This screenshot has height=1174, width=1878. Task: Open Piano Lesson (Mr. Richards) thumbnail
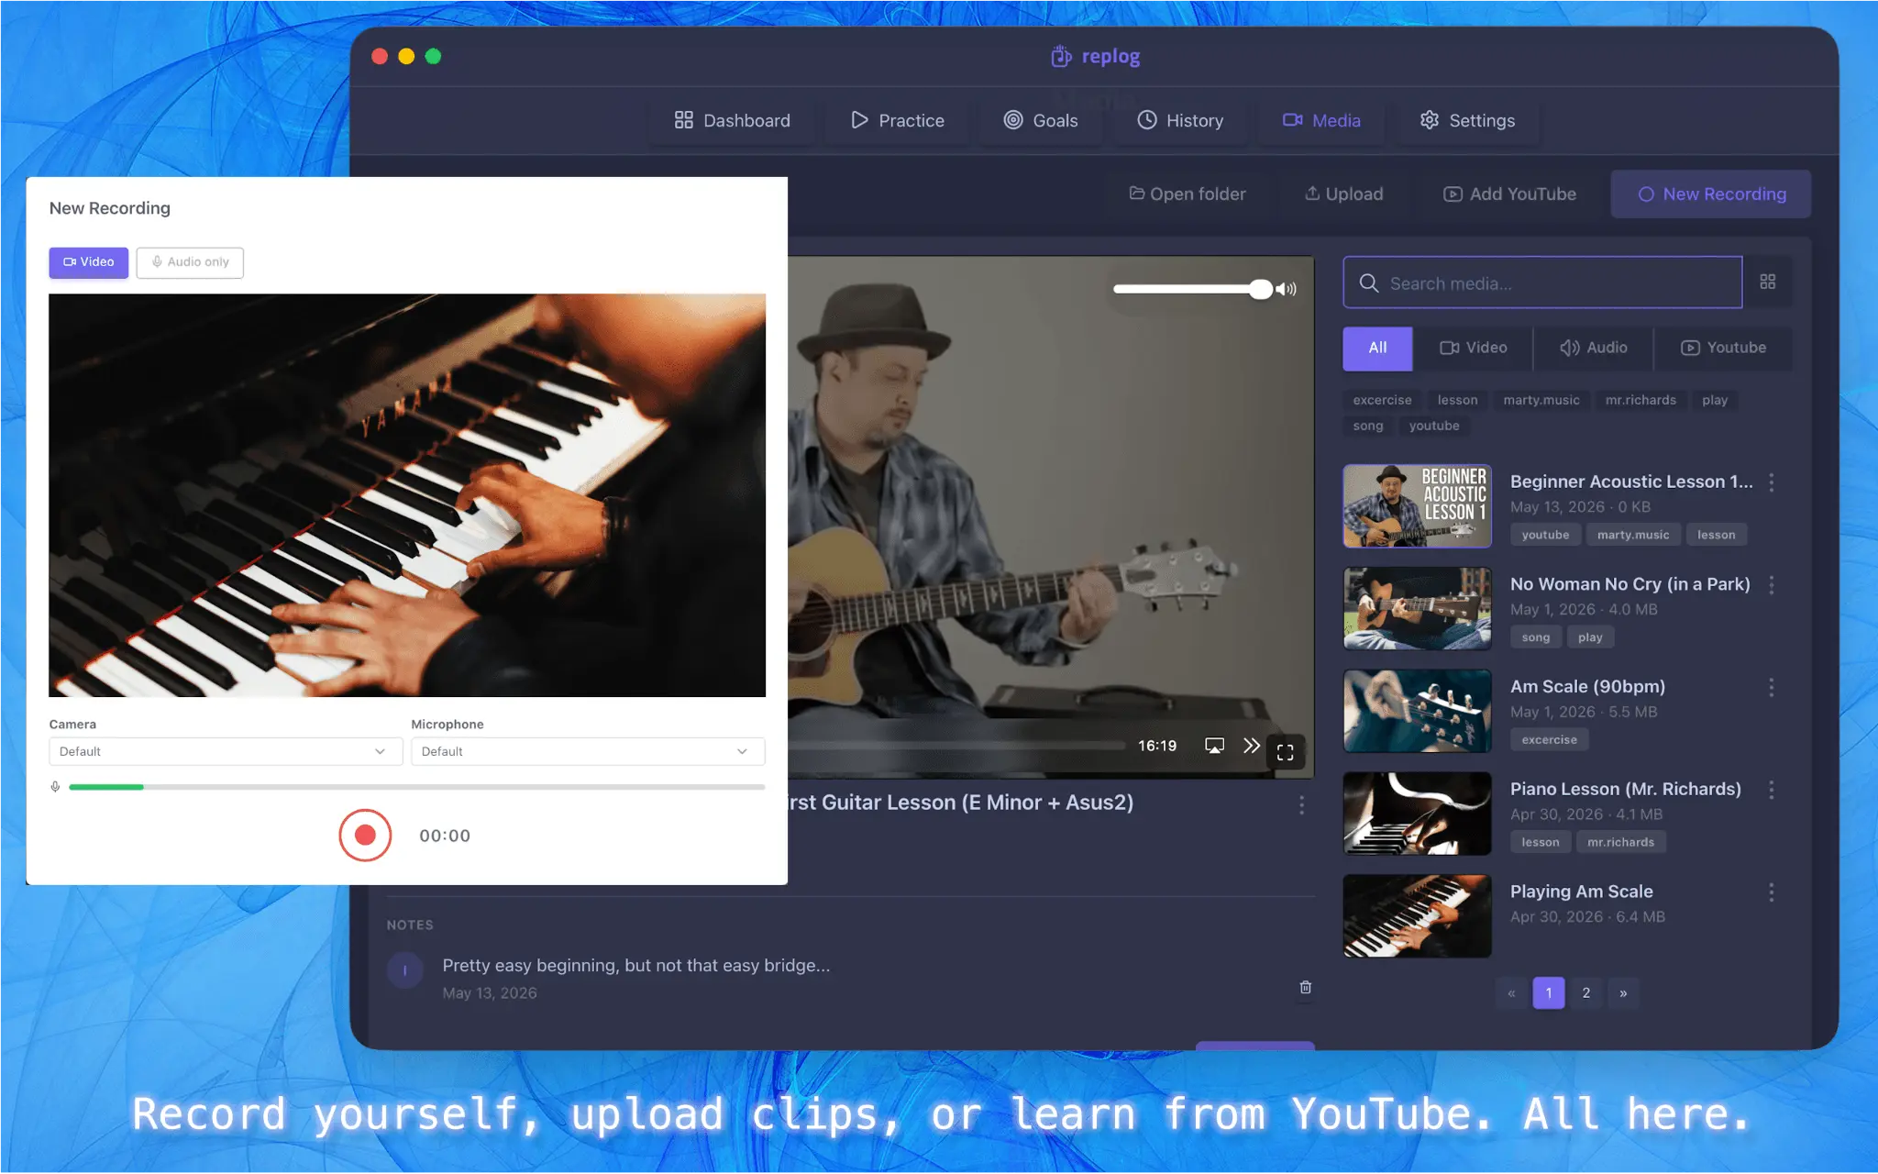point(1417,814)
